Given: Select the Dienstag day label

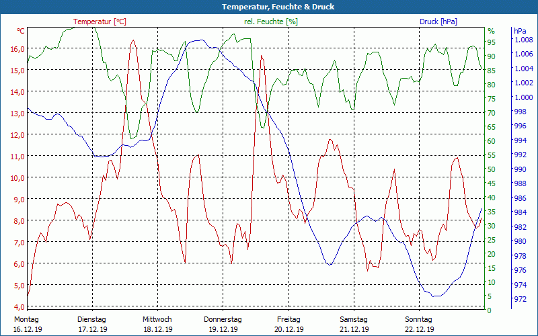Looking at the screenshot, I should (92, 319).
